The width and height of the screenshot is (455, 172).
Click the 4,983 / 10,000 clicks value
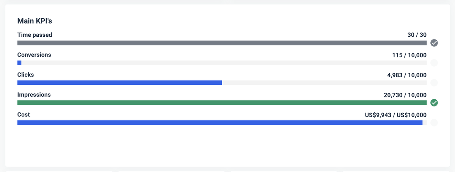coord(406,75)
